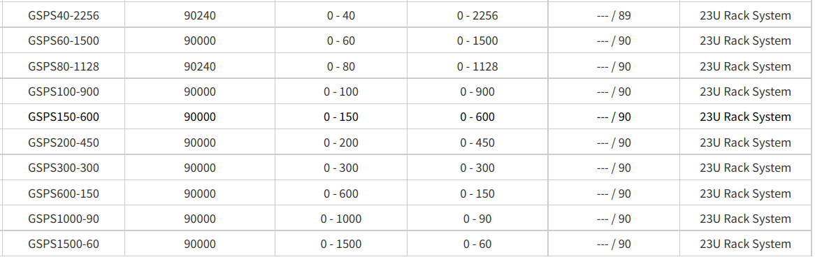The height and width of the screenshot is (271, 815).
Task: Click the GSPS1000-90 model name
Action: click(64, 219)
